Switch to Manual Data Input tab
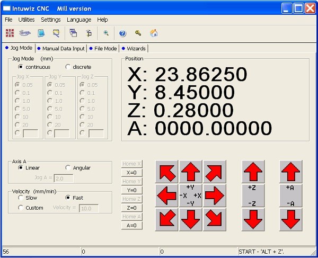This screenshot has width=318, height=258. pyautogui.click(x=60, y=48)
